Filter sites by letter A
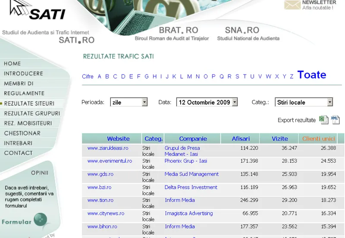Image resolution: width=345 pixels, height=238 pixels. tap(100, 77)
